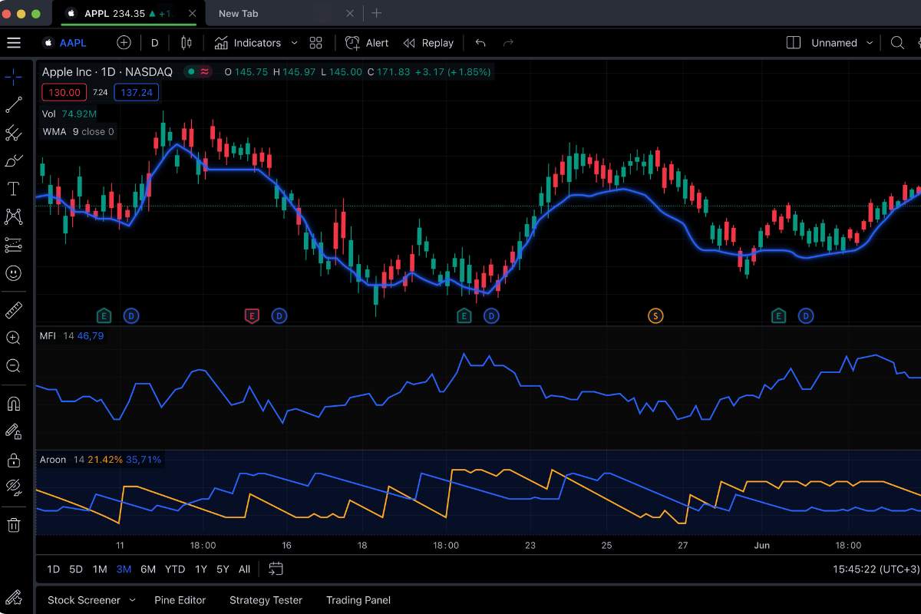
Task: Set time range to 6M
Action: [x=148, y=569]
